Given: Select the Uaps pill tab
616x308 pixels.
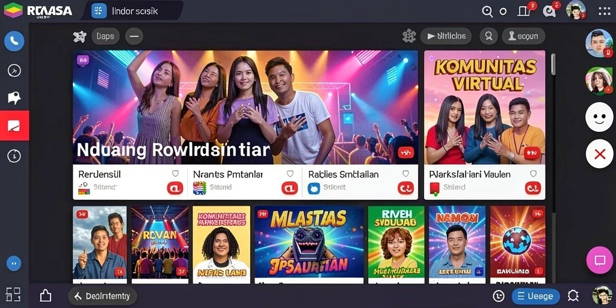Looking at the screenshot, I should (x=105, y=37).
